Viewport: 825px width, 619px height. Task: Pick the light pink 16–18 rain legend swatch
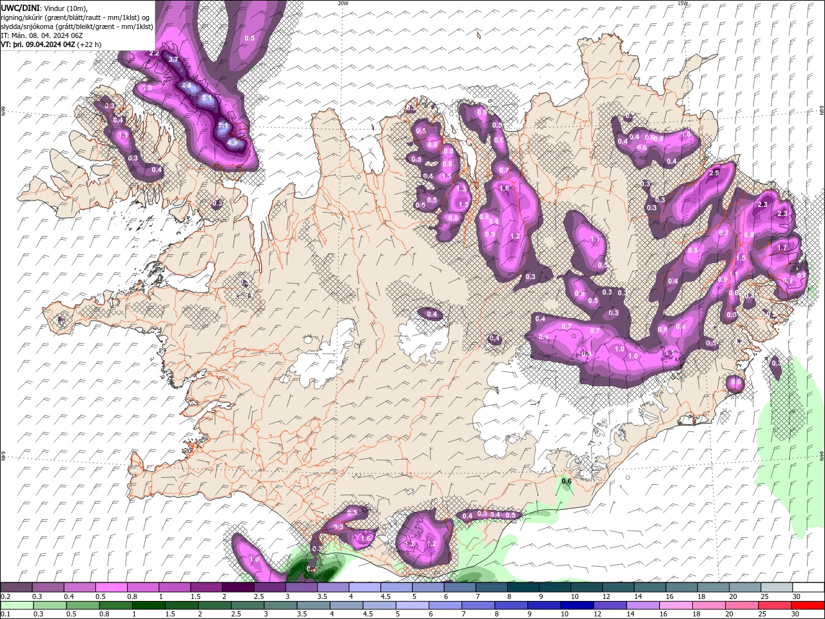[676, 605]
